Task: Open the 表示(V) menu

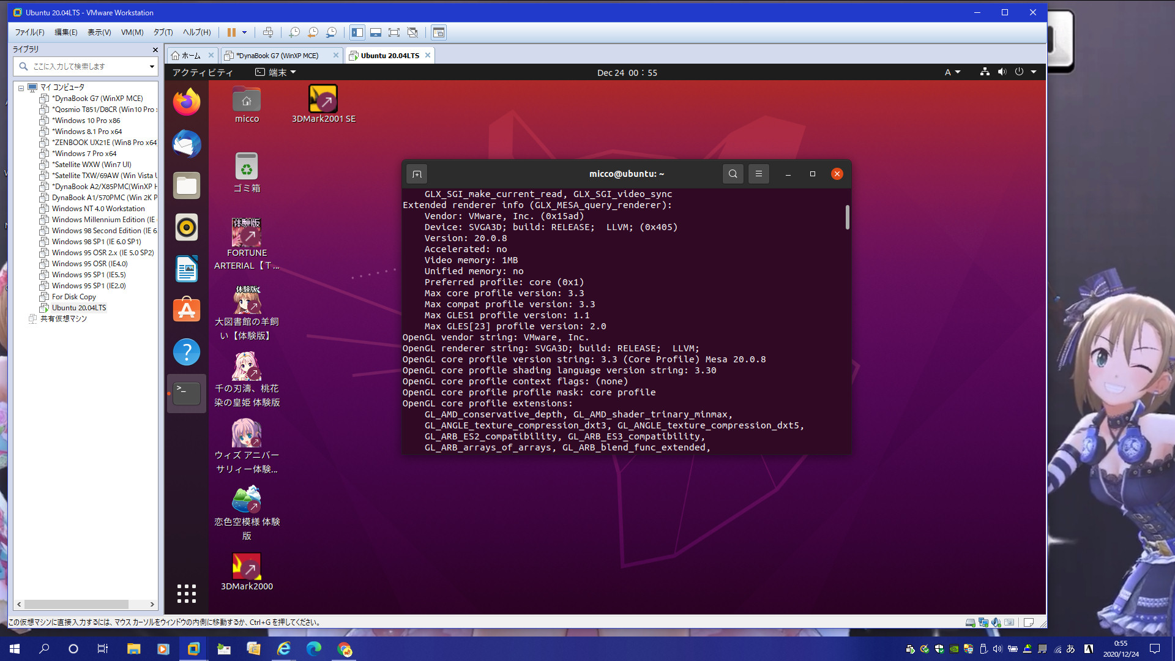Action: click(99, 32)
